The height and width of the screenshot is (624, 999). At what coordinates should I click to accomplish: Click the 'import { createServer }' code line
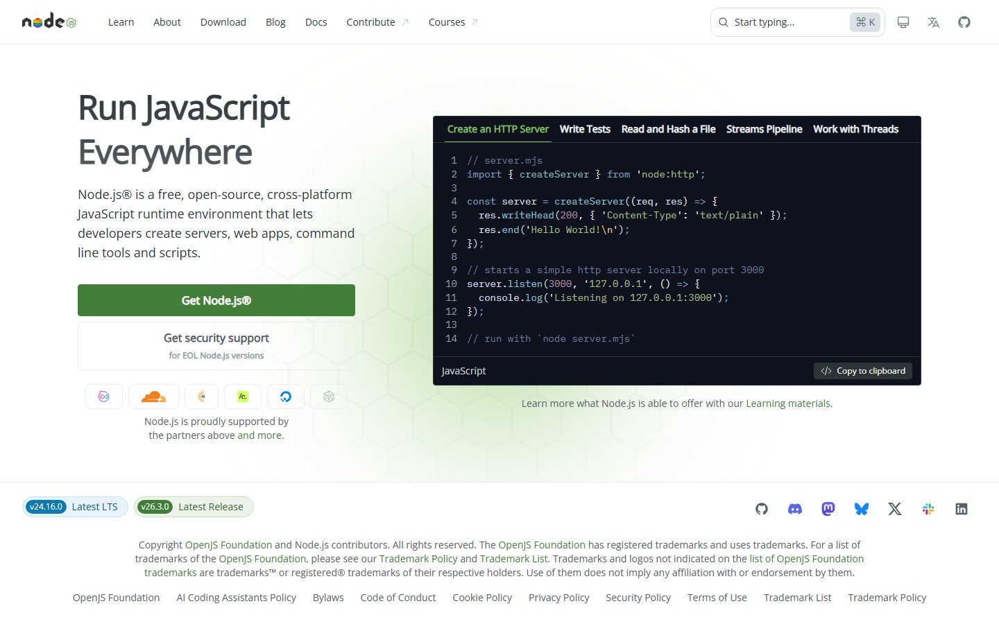586,174
